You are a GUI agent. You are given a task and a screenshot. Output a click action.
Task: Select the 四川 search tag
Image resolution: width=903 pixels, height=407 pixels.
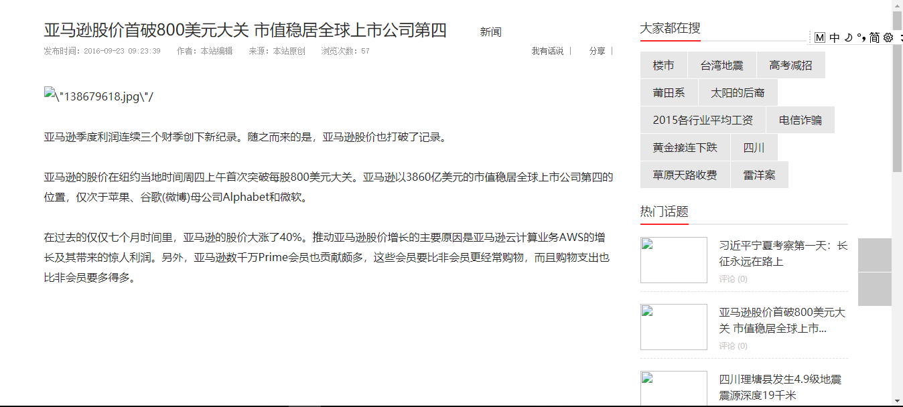click(x=754, y=147)
